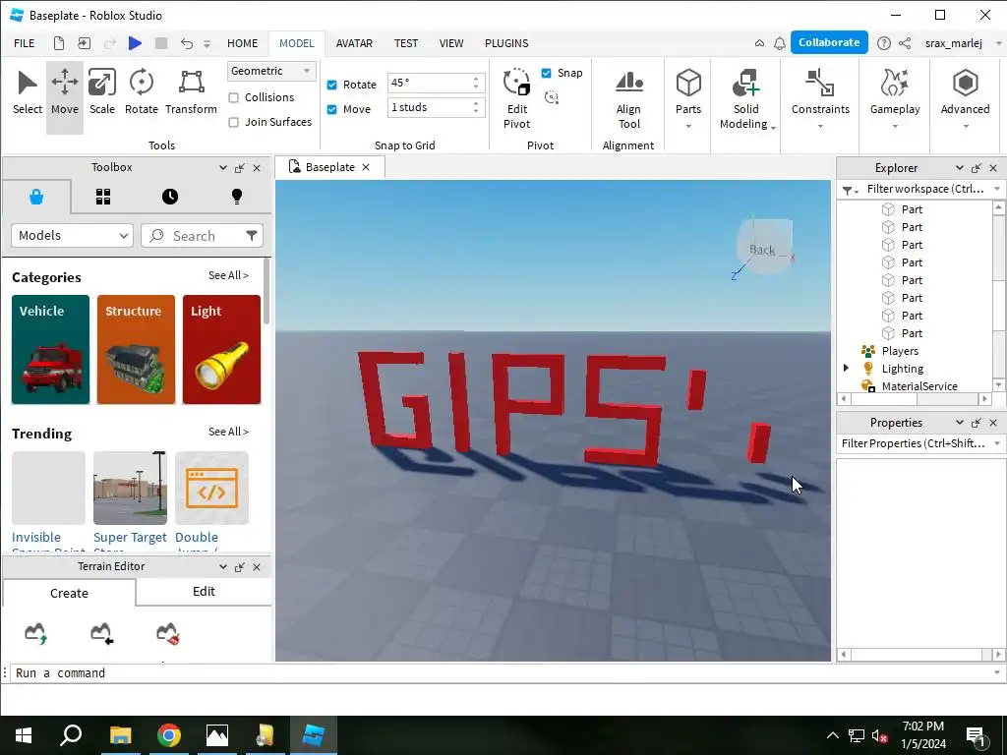The image size is (1007, 755).
Task: Open the Toolbox panel options chevron
Action: pyautogui.click(x=223, y=167)
